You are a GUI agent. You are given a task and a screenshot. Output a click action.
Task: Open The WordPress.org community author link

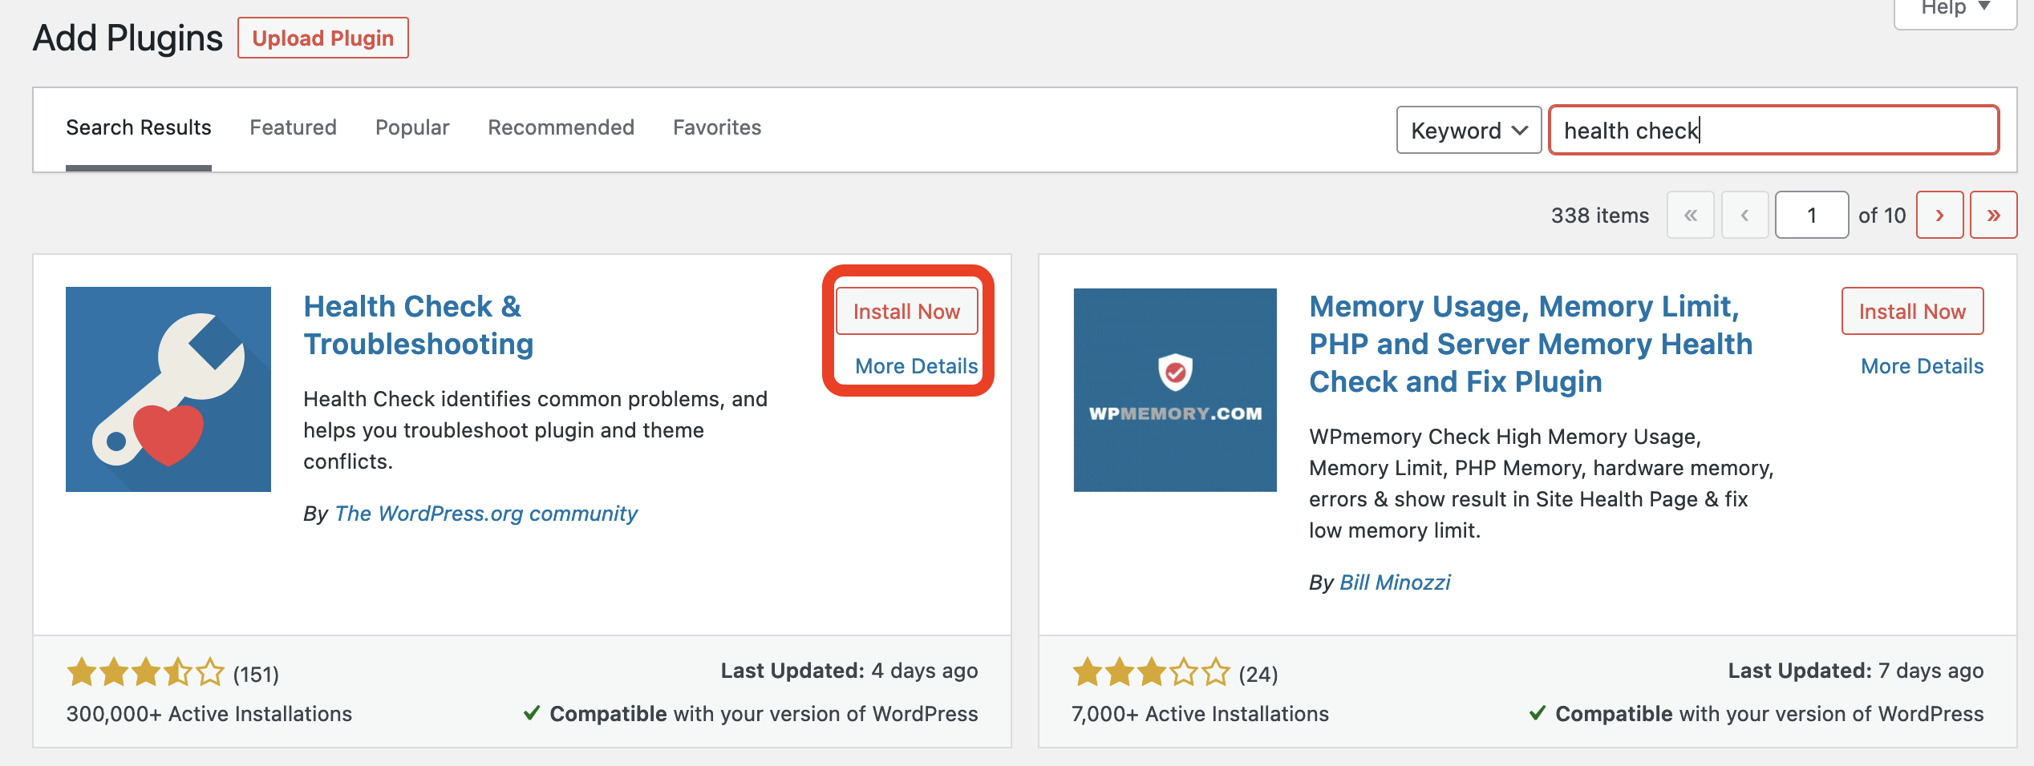(486, 513)
